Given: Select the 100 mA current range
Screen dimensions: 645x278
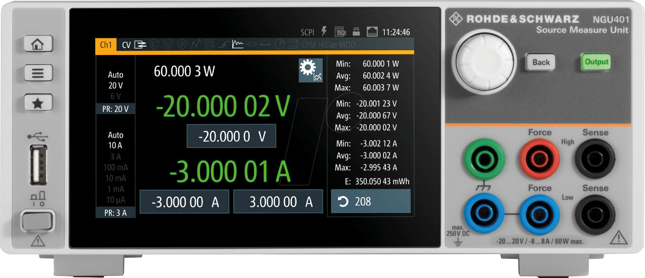Looking at the screenshot, I should pos(116,167).
